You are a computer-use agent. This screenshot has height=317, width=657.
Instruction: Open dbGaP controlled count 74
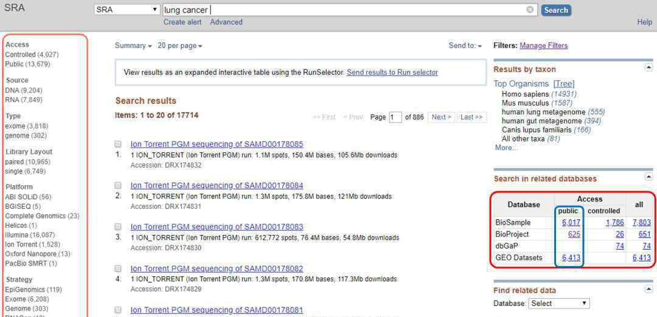coord(620,246)
